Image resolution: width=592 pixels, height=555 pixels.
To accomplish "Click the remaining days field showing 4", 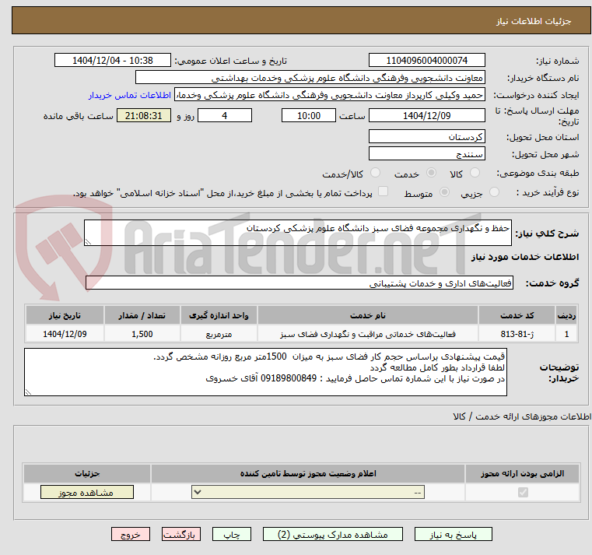I will coord(225,116).
